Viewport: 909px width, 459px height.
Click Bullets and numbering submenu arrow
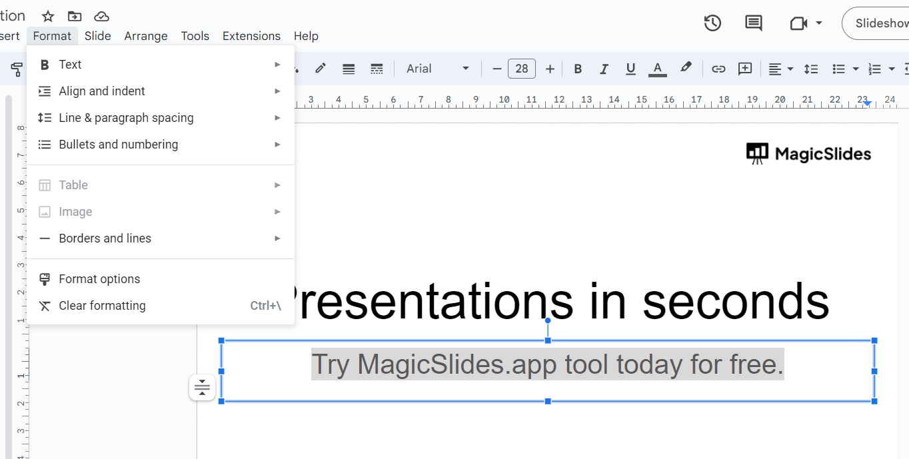pos(277,145)
